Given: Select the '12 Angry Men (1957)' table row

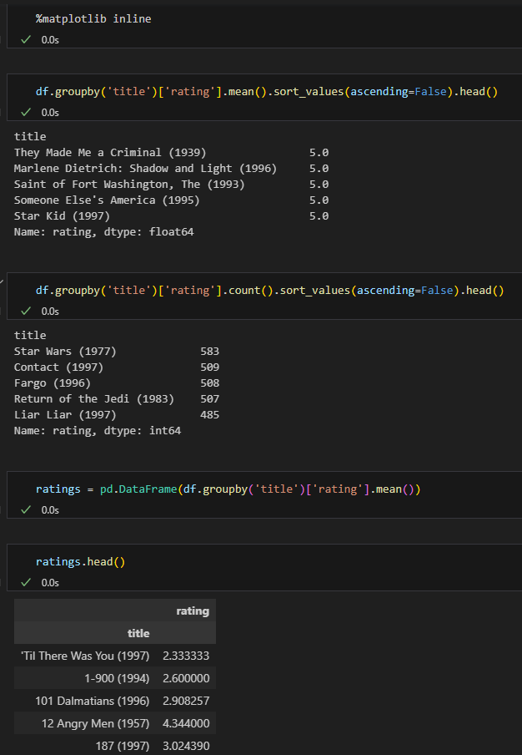Looking at the screenshot, I should (115, 724).
